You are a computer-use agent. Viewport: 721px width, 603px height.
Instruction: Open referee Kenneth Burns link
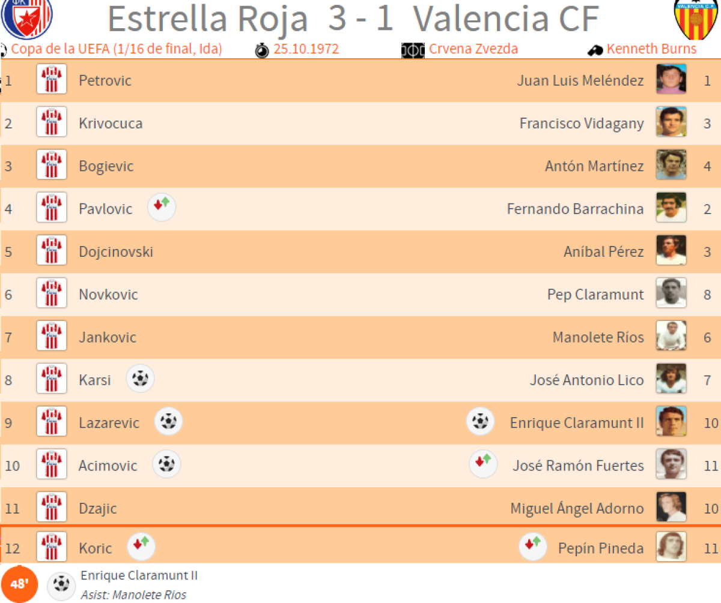pos(651,49)
